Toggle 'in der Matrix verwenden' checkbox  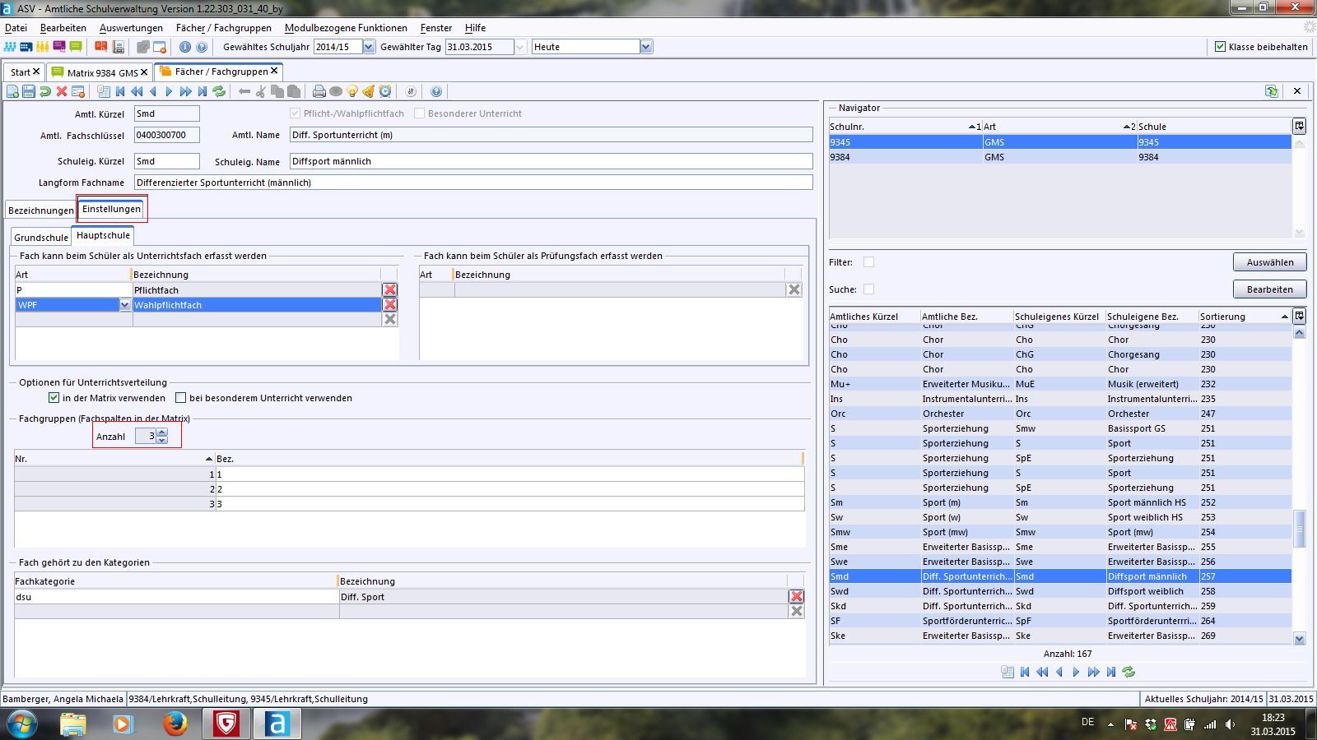[x=54, y=398]
